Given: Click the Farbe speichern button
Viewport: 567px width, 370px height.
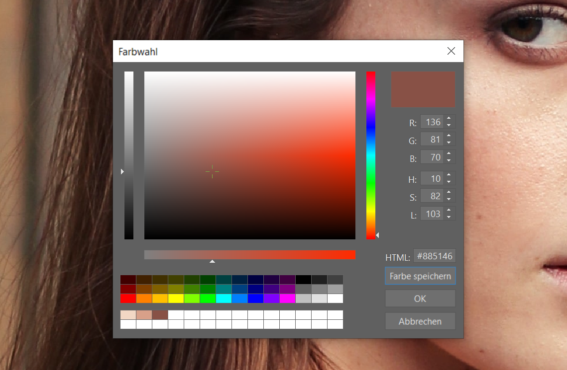Looking at the screenshot, I should point(420,276).
